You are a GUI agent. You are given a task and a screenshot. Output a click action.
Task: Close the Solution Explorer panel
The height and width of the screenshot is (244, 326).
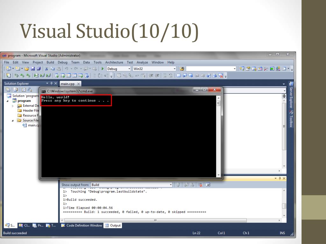click(x=55, y=84)
